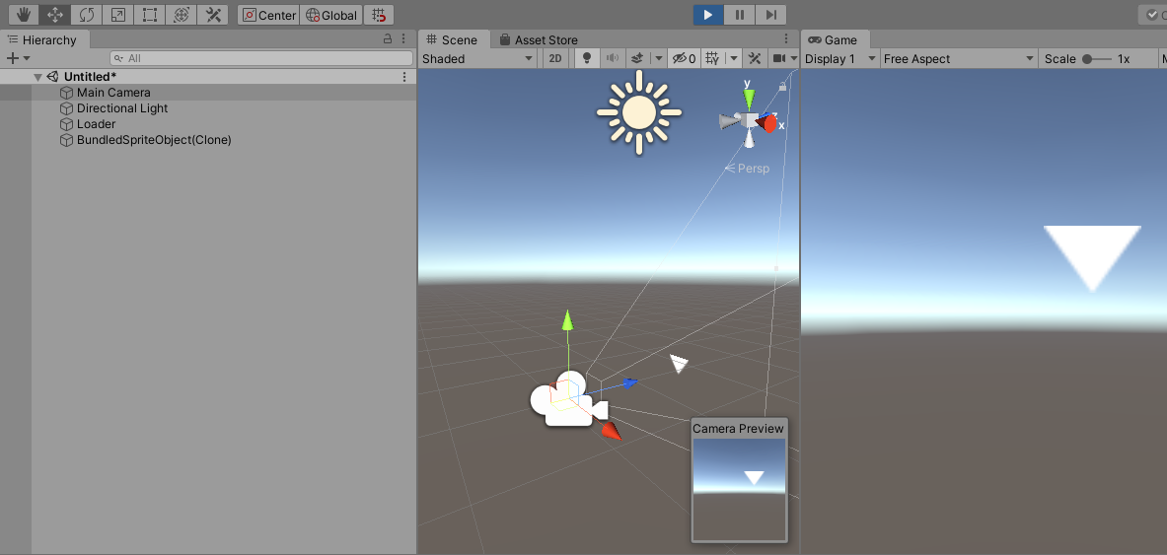Open the Shaded draw mode dropdown
This screenshot has height=555, width=1167.
tap(477, 59)
